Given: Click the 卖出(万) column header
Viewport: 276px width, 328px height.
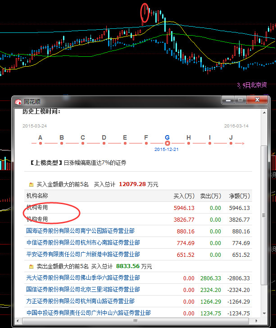Looking at the screenshot, I should click(211, 196).
